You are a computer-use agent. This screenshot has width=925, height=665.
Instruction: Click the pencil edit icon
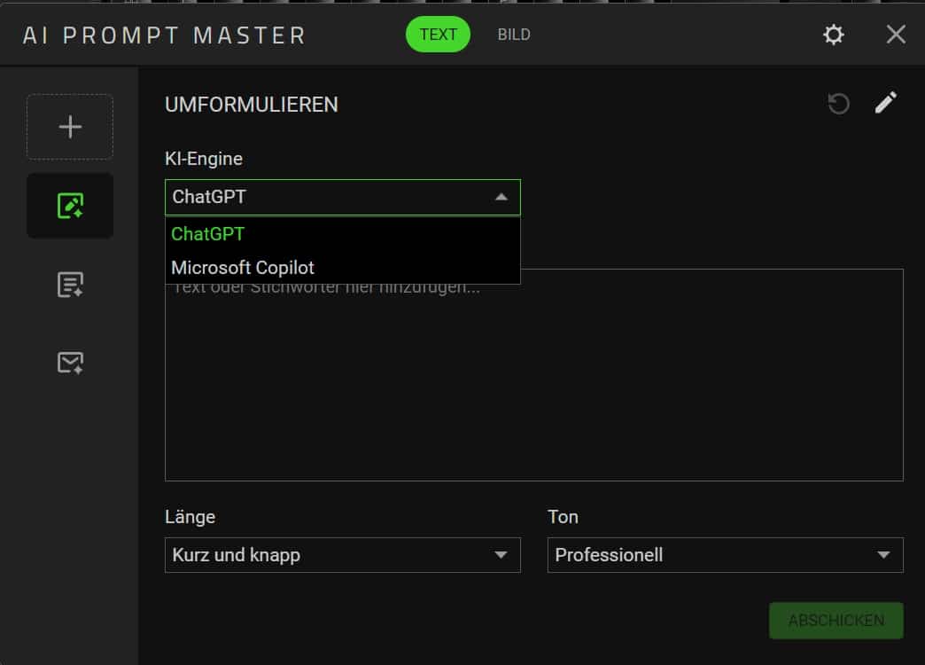[885, 103]
